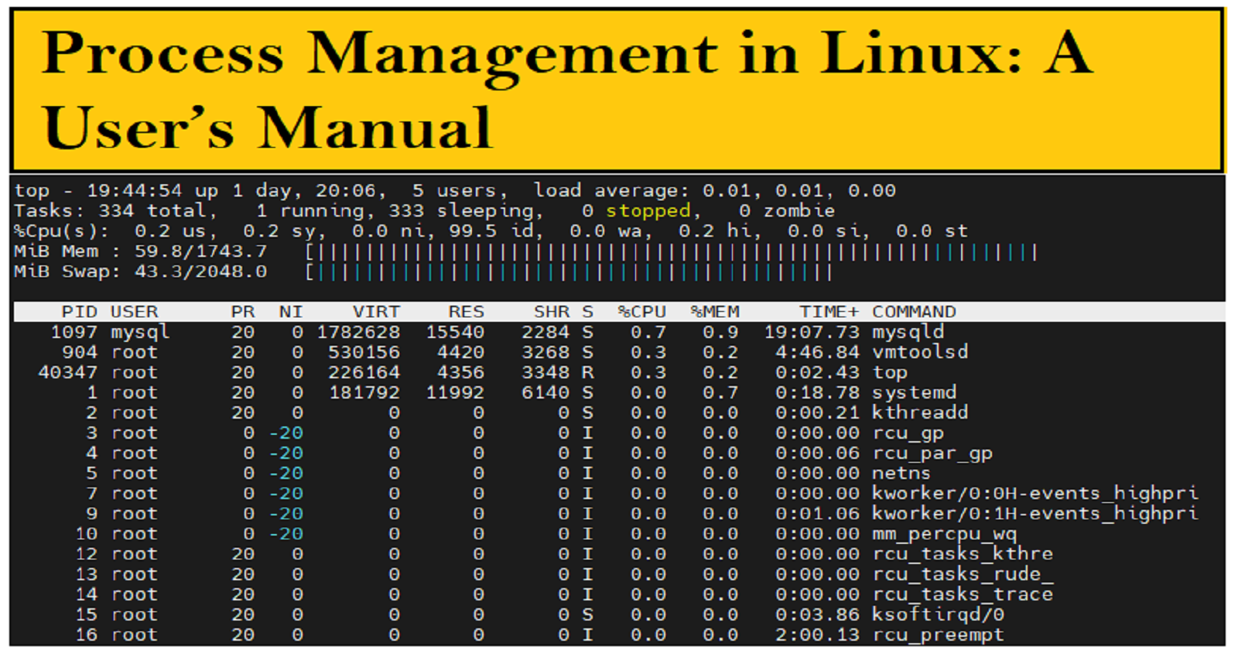Screen dimensions: 1238x650
Task: Click the Swap value 43.3/2048.0
Action: (200, 272)
